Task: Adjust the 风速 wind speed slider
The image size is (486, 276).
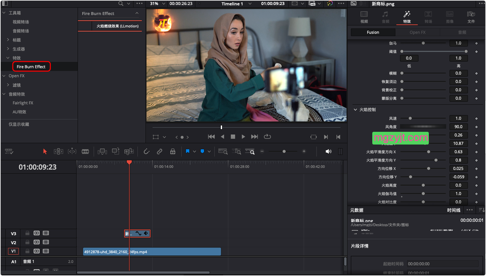Action: pos(423,118)
